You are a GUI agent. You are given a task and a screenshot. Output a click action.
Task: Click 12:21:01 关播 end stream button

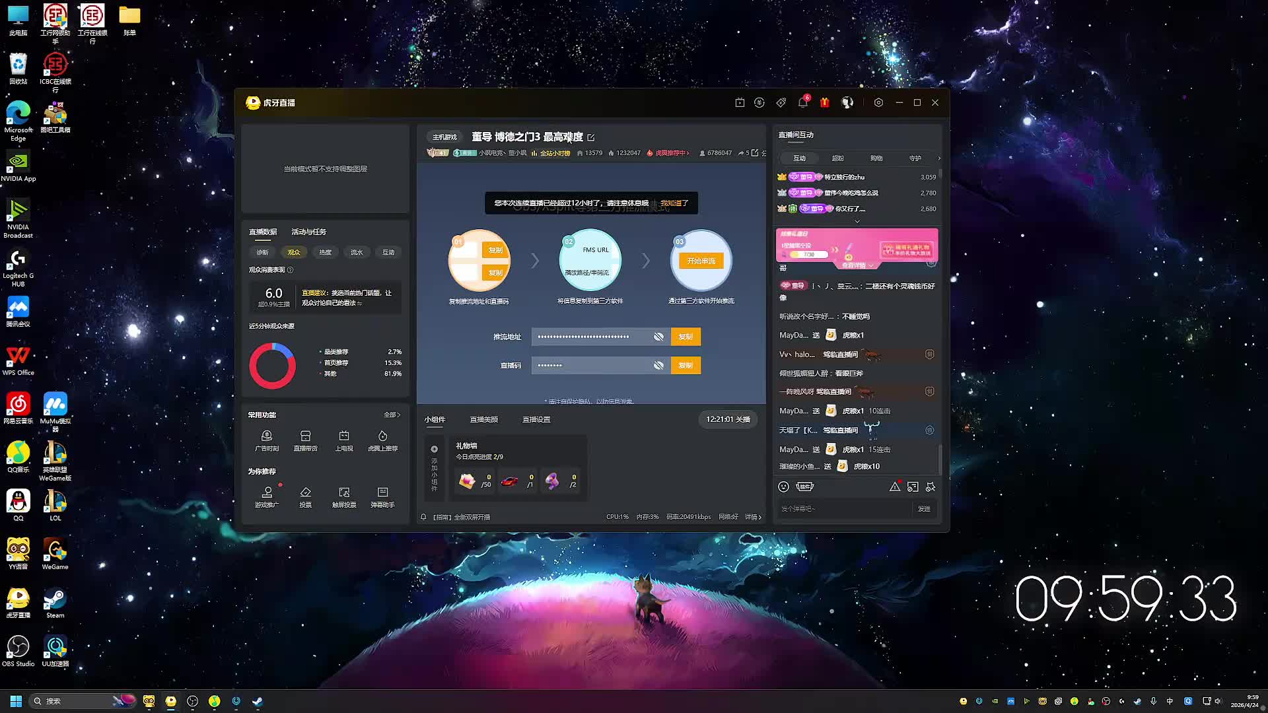click(x=728, y=419)
